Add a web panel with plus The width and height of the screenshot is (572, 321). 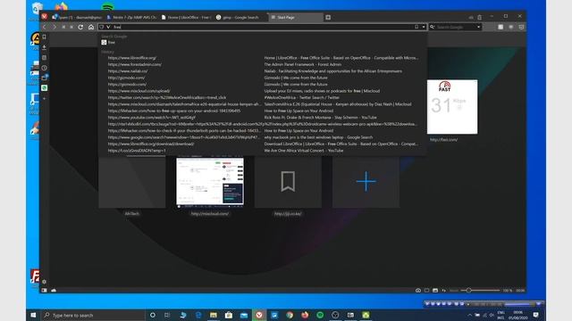(x=44, y=98)
